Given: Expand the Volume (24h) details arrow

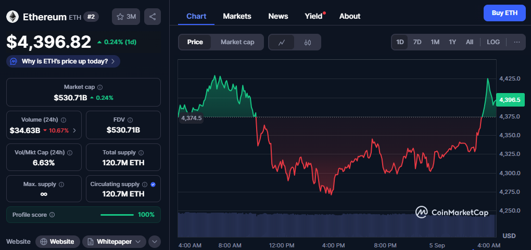Looking at the screenshot, I should (74, 130).
